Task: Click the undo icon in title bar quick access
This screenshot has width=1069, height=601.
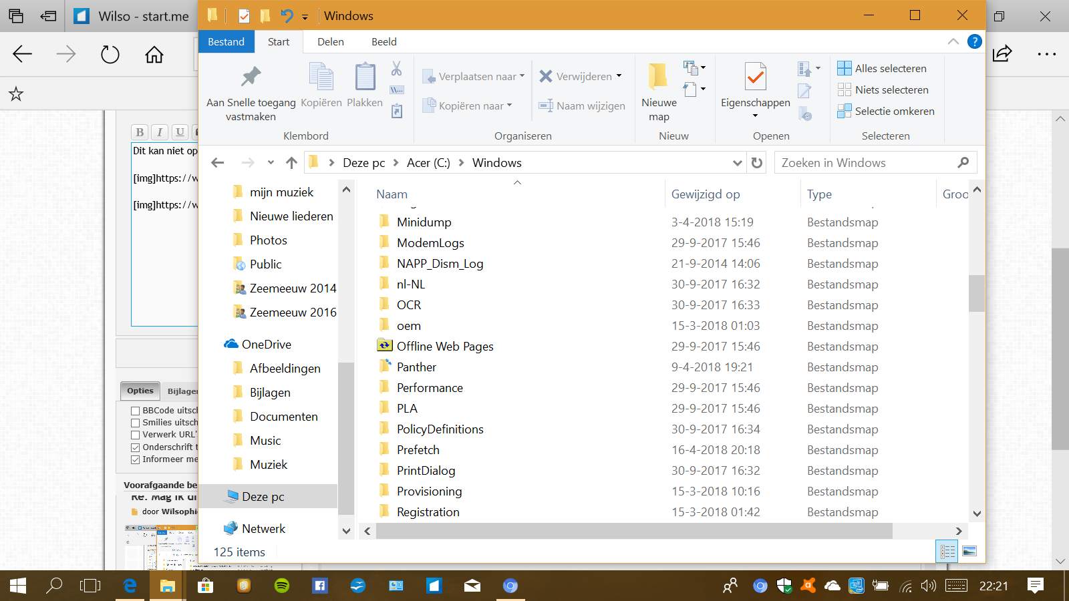Action: 287,15
